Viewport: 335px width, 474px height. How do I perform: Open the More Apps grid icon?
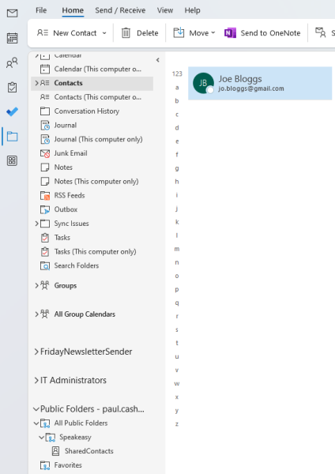tap(12, 161)
